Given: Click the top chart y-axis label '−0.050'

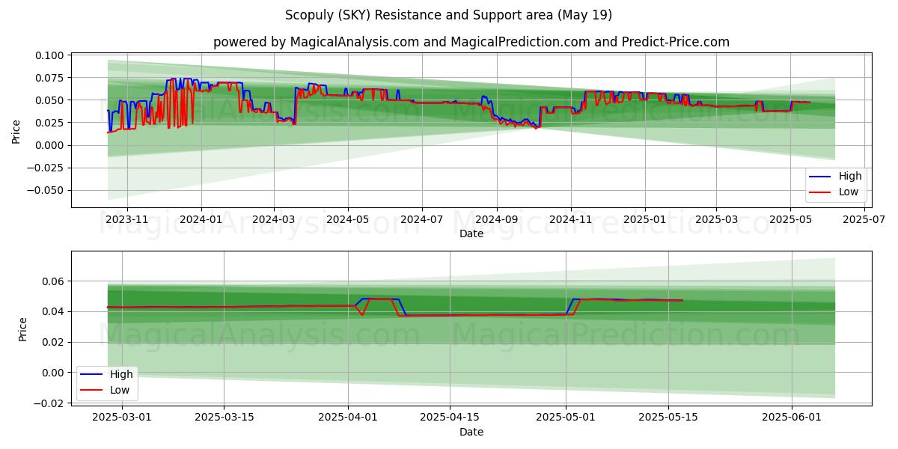Looking at the screenshot, I should coord(47,190).
